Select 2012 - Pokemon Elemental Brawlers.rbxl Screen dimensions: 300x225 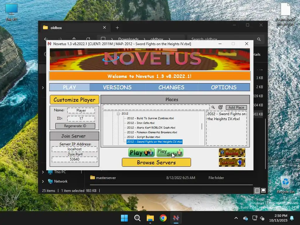pyautogui.click(x=152, y=132)
